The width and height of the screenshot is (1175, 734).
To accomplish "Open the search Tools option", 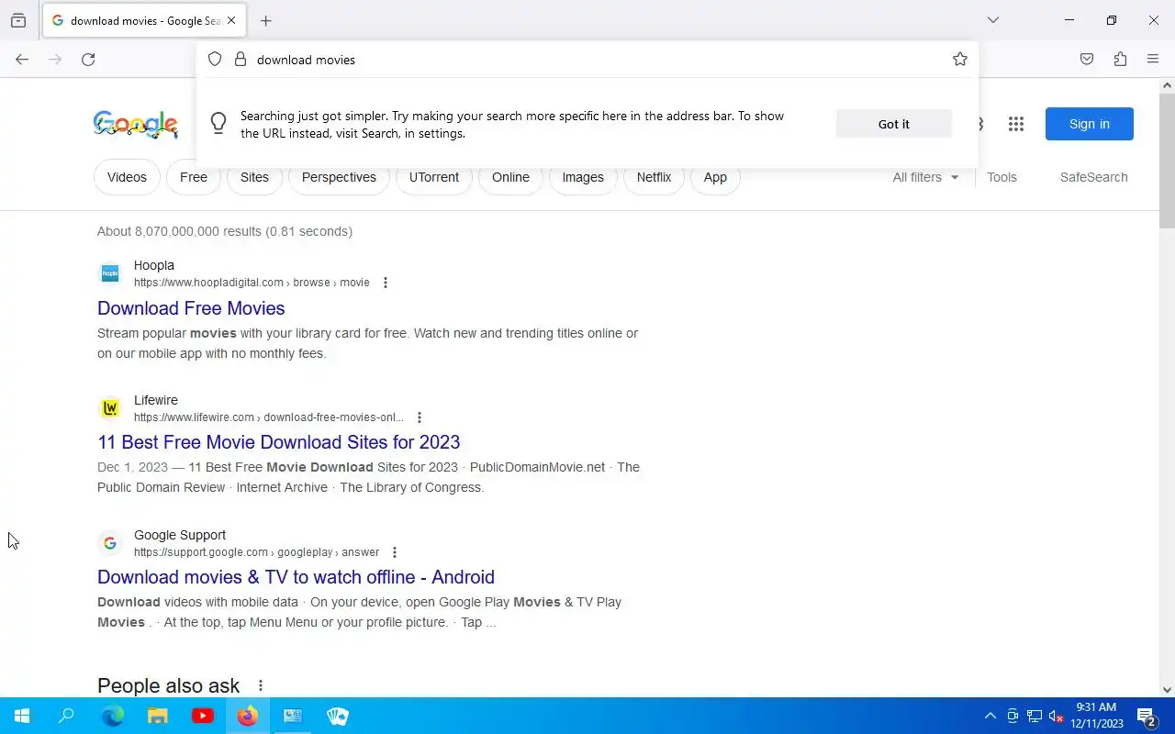I will [x=1002, y=177].
